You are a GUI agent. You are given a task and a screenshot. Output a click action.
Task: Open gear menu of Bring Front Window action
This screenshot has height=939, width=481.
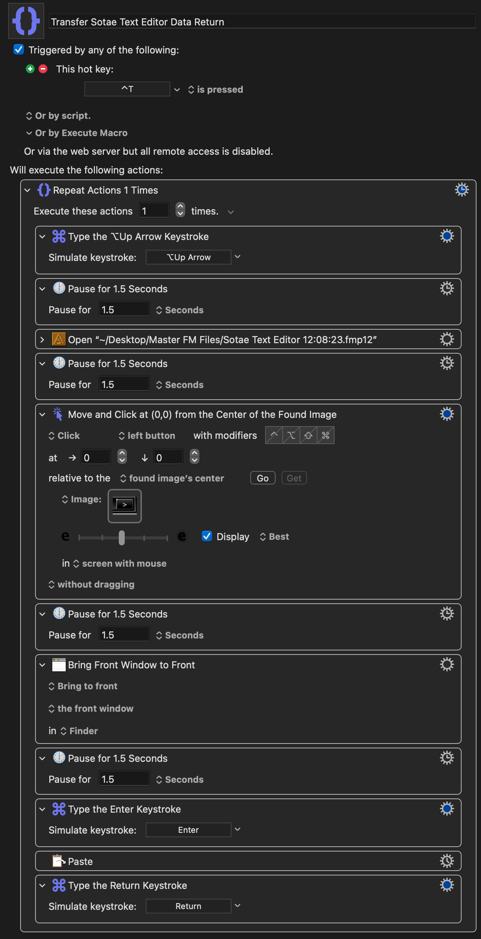click(447, 664)
